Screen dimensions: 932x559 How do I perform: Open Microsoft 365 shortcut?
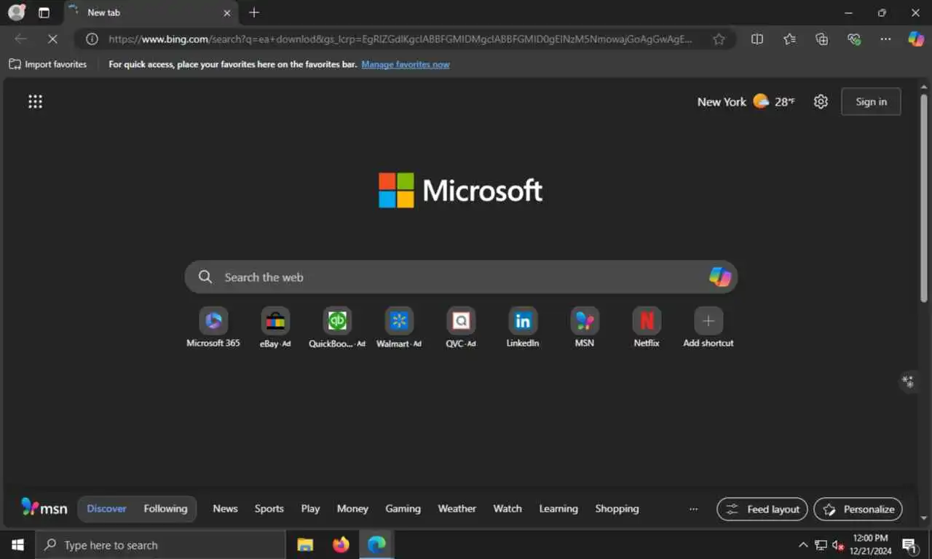(213, 328)
